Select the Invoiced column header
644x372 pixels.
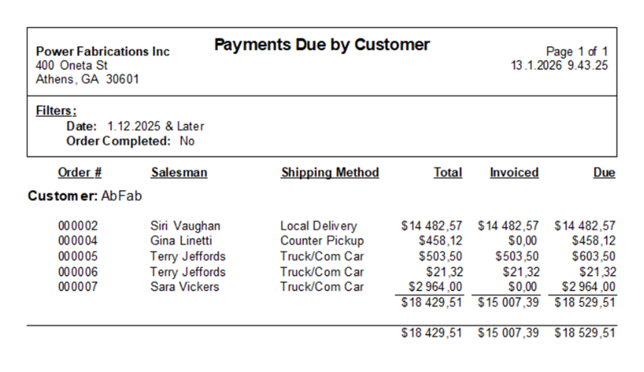[x=514, y=173]
